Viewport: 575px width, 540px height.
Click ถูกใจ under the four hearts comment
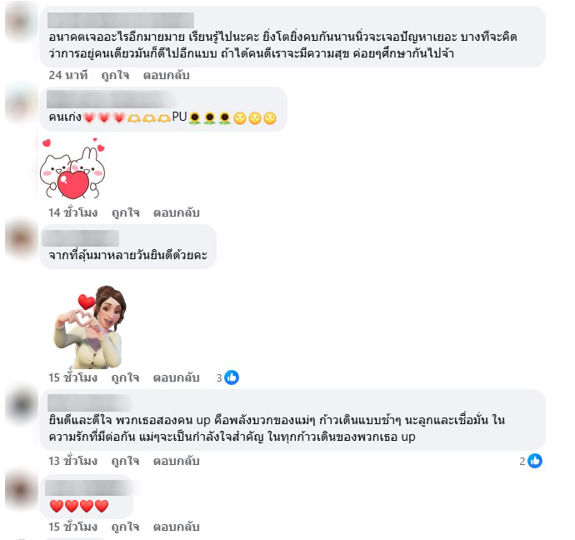tap(125, 527)
